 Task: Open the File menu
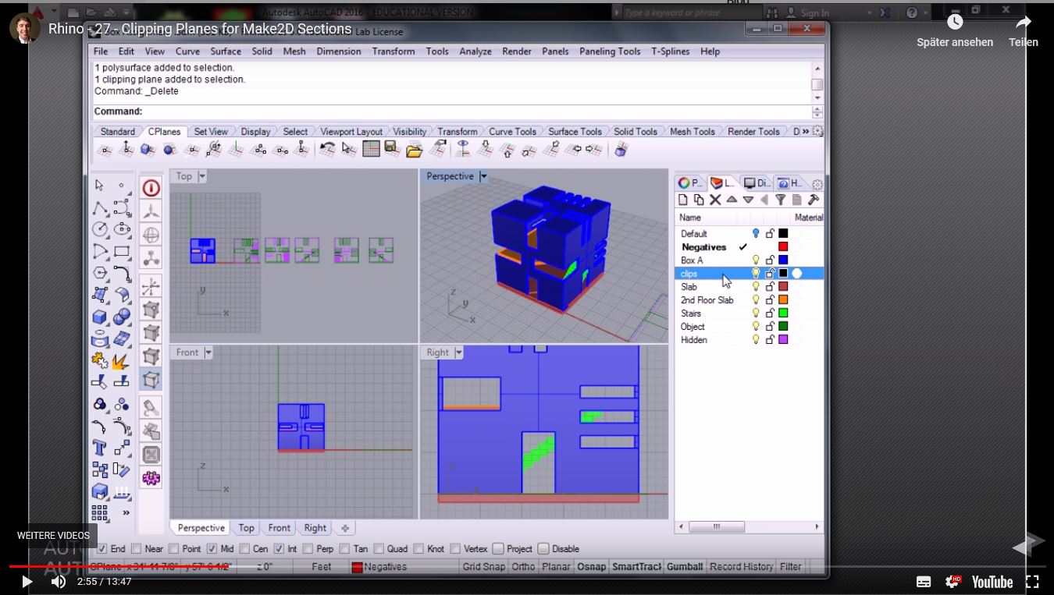pyautogui.click(x=101, y=51)
